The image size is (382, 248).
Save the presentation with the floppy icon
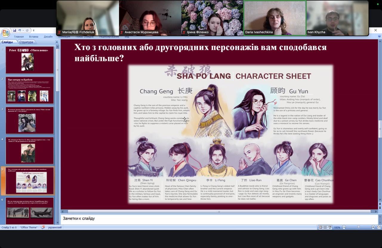point(14,30)
